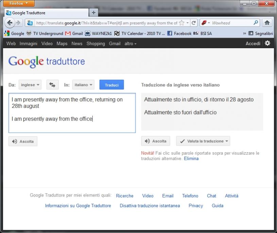Go to Maps in Google bar
The image size is (277, 233).
click(x=62, y=43)
